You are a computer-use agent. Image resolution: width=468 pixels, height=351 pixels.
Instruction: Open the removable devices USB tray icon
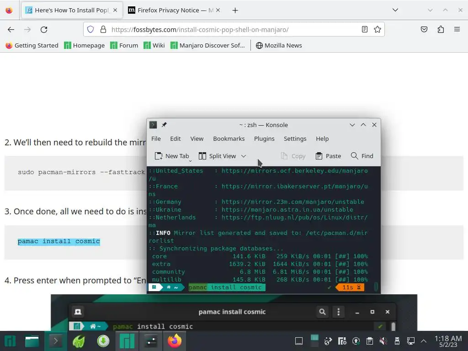397,341
